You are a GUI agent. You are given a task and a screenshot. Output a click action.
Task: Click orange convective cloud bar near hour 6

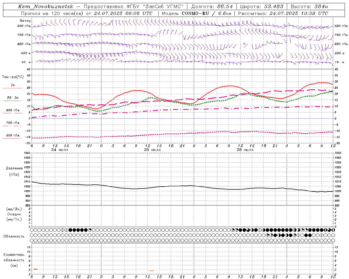coord(35,269)
